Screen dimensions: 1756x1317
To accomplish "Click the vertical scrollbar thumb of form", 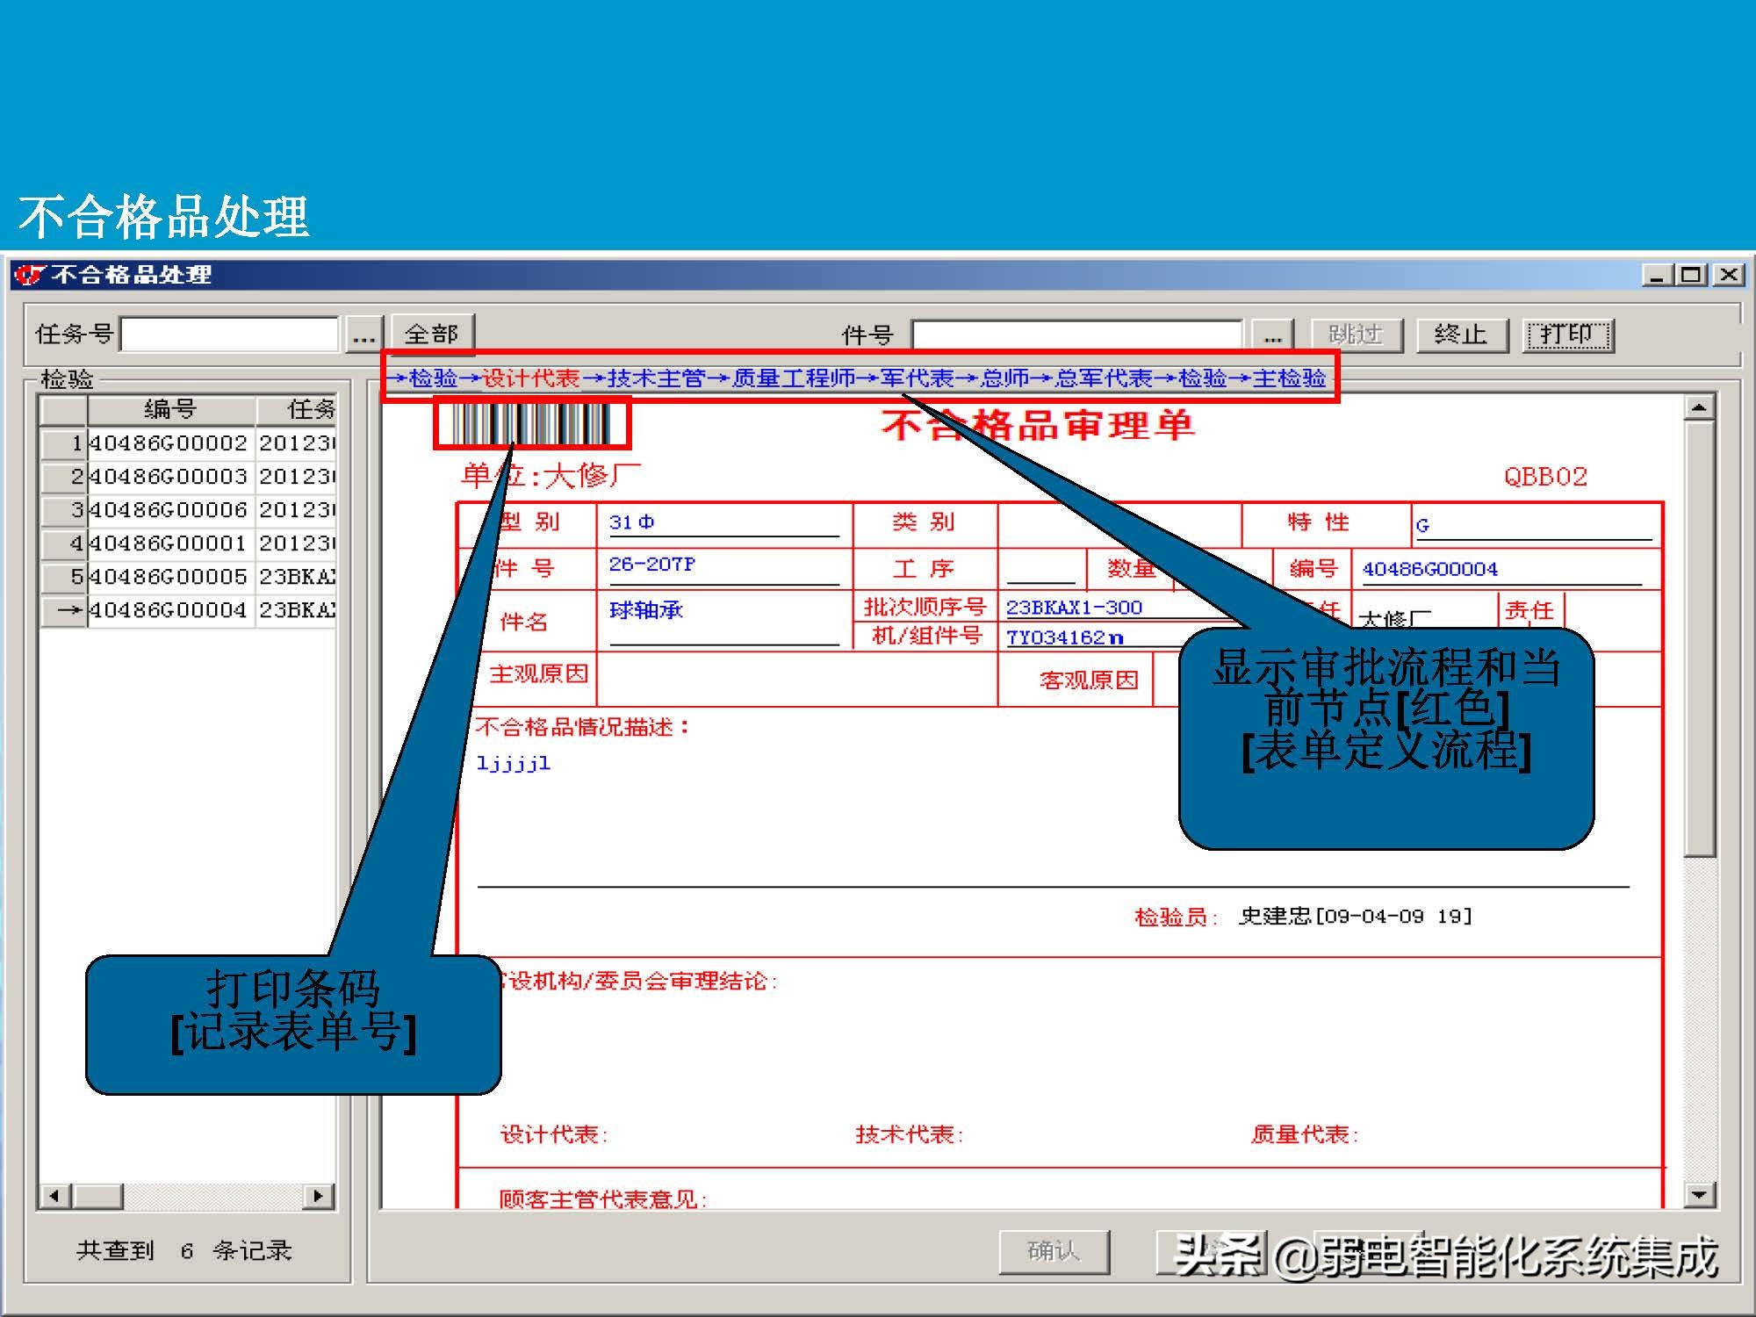I will click(x=1700, y=639).
